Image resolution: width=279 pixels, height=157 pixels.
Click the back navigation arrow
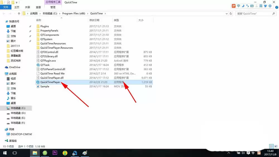[x=4, y=13]
